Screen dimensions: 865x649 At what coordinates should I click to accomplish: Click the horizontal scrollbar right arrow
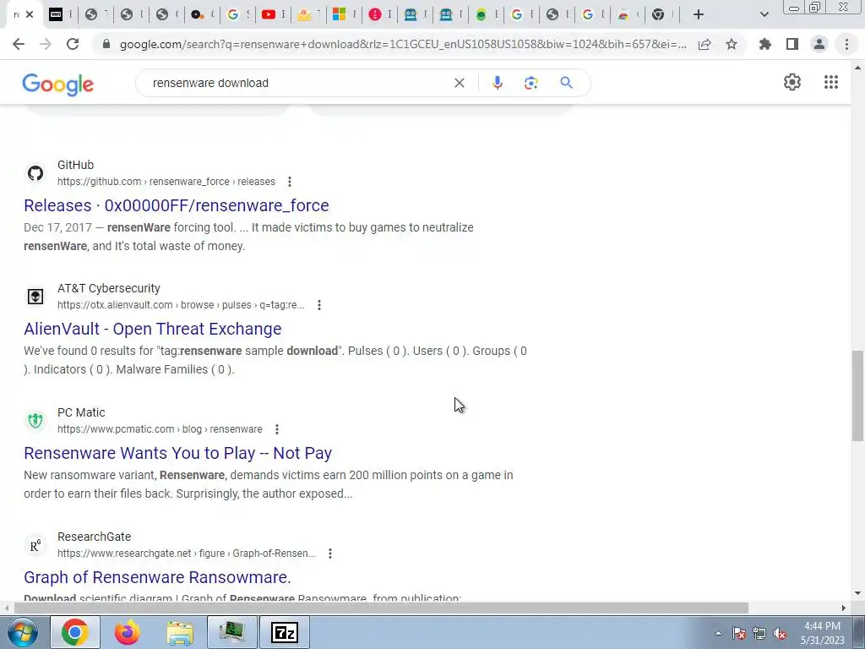(x=844, y=608)
